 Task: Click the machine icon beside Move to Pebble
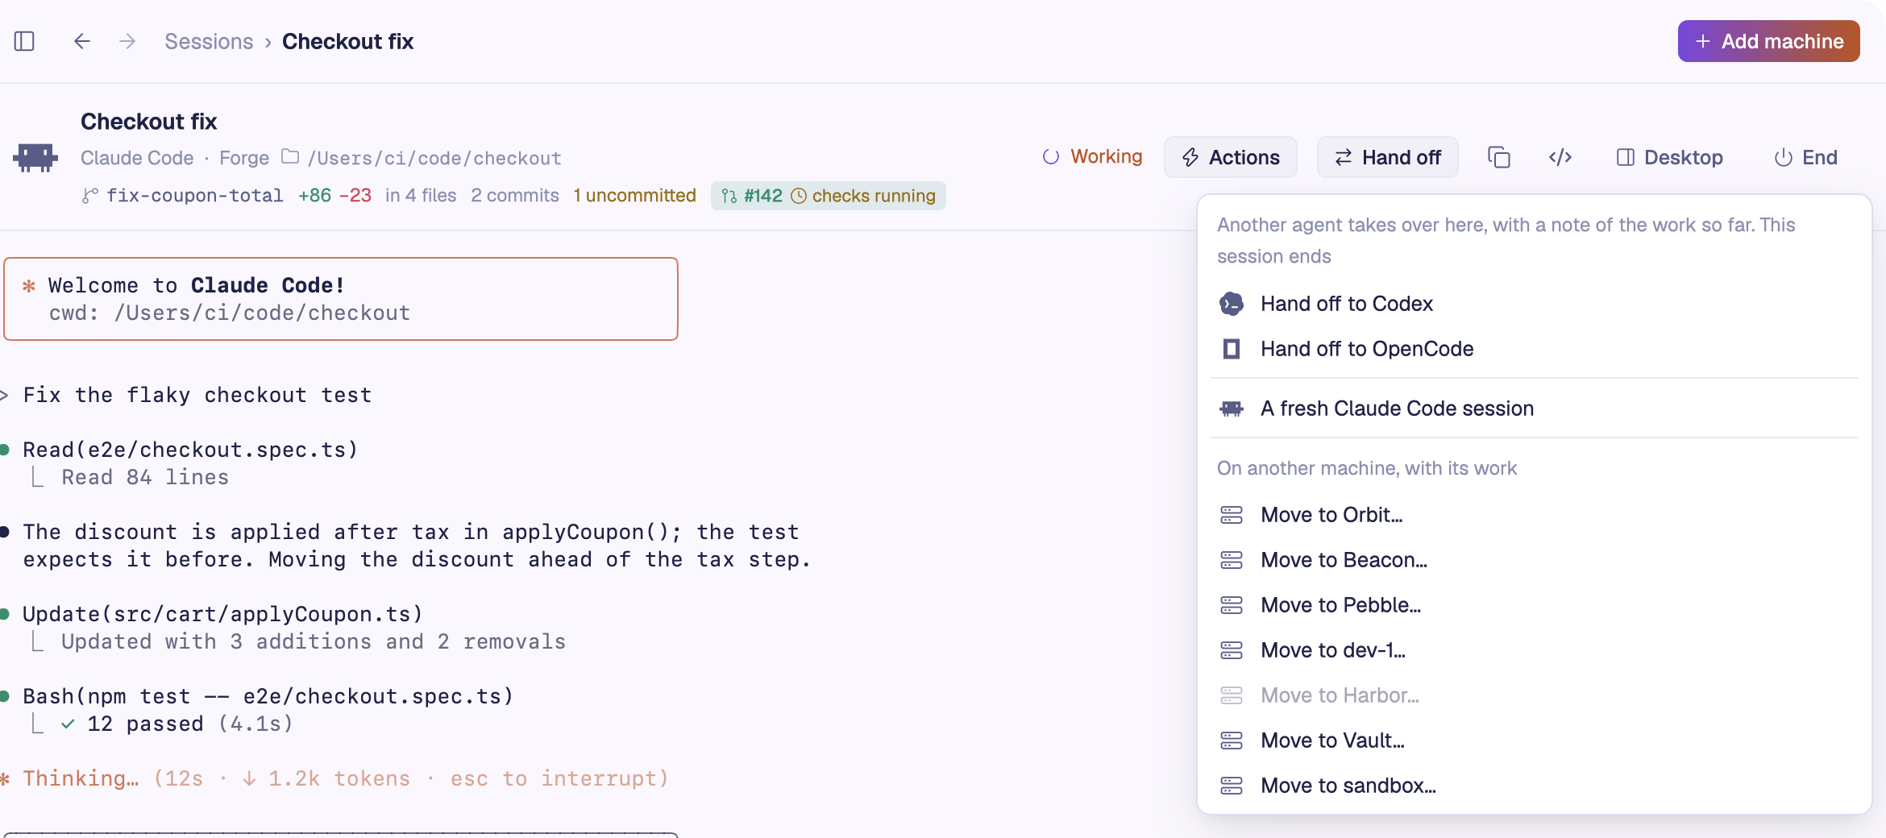pyautogui.click(x=1232, y=605)
